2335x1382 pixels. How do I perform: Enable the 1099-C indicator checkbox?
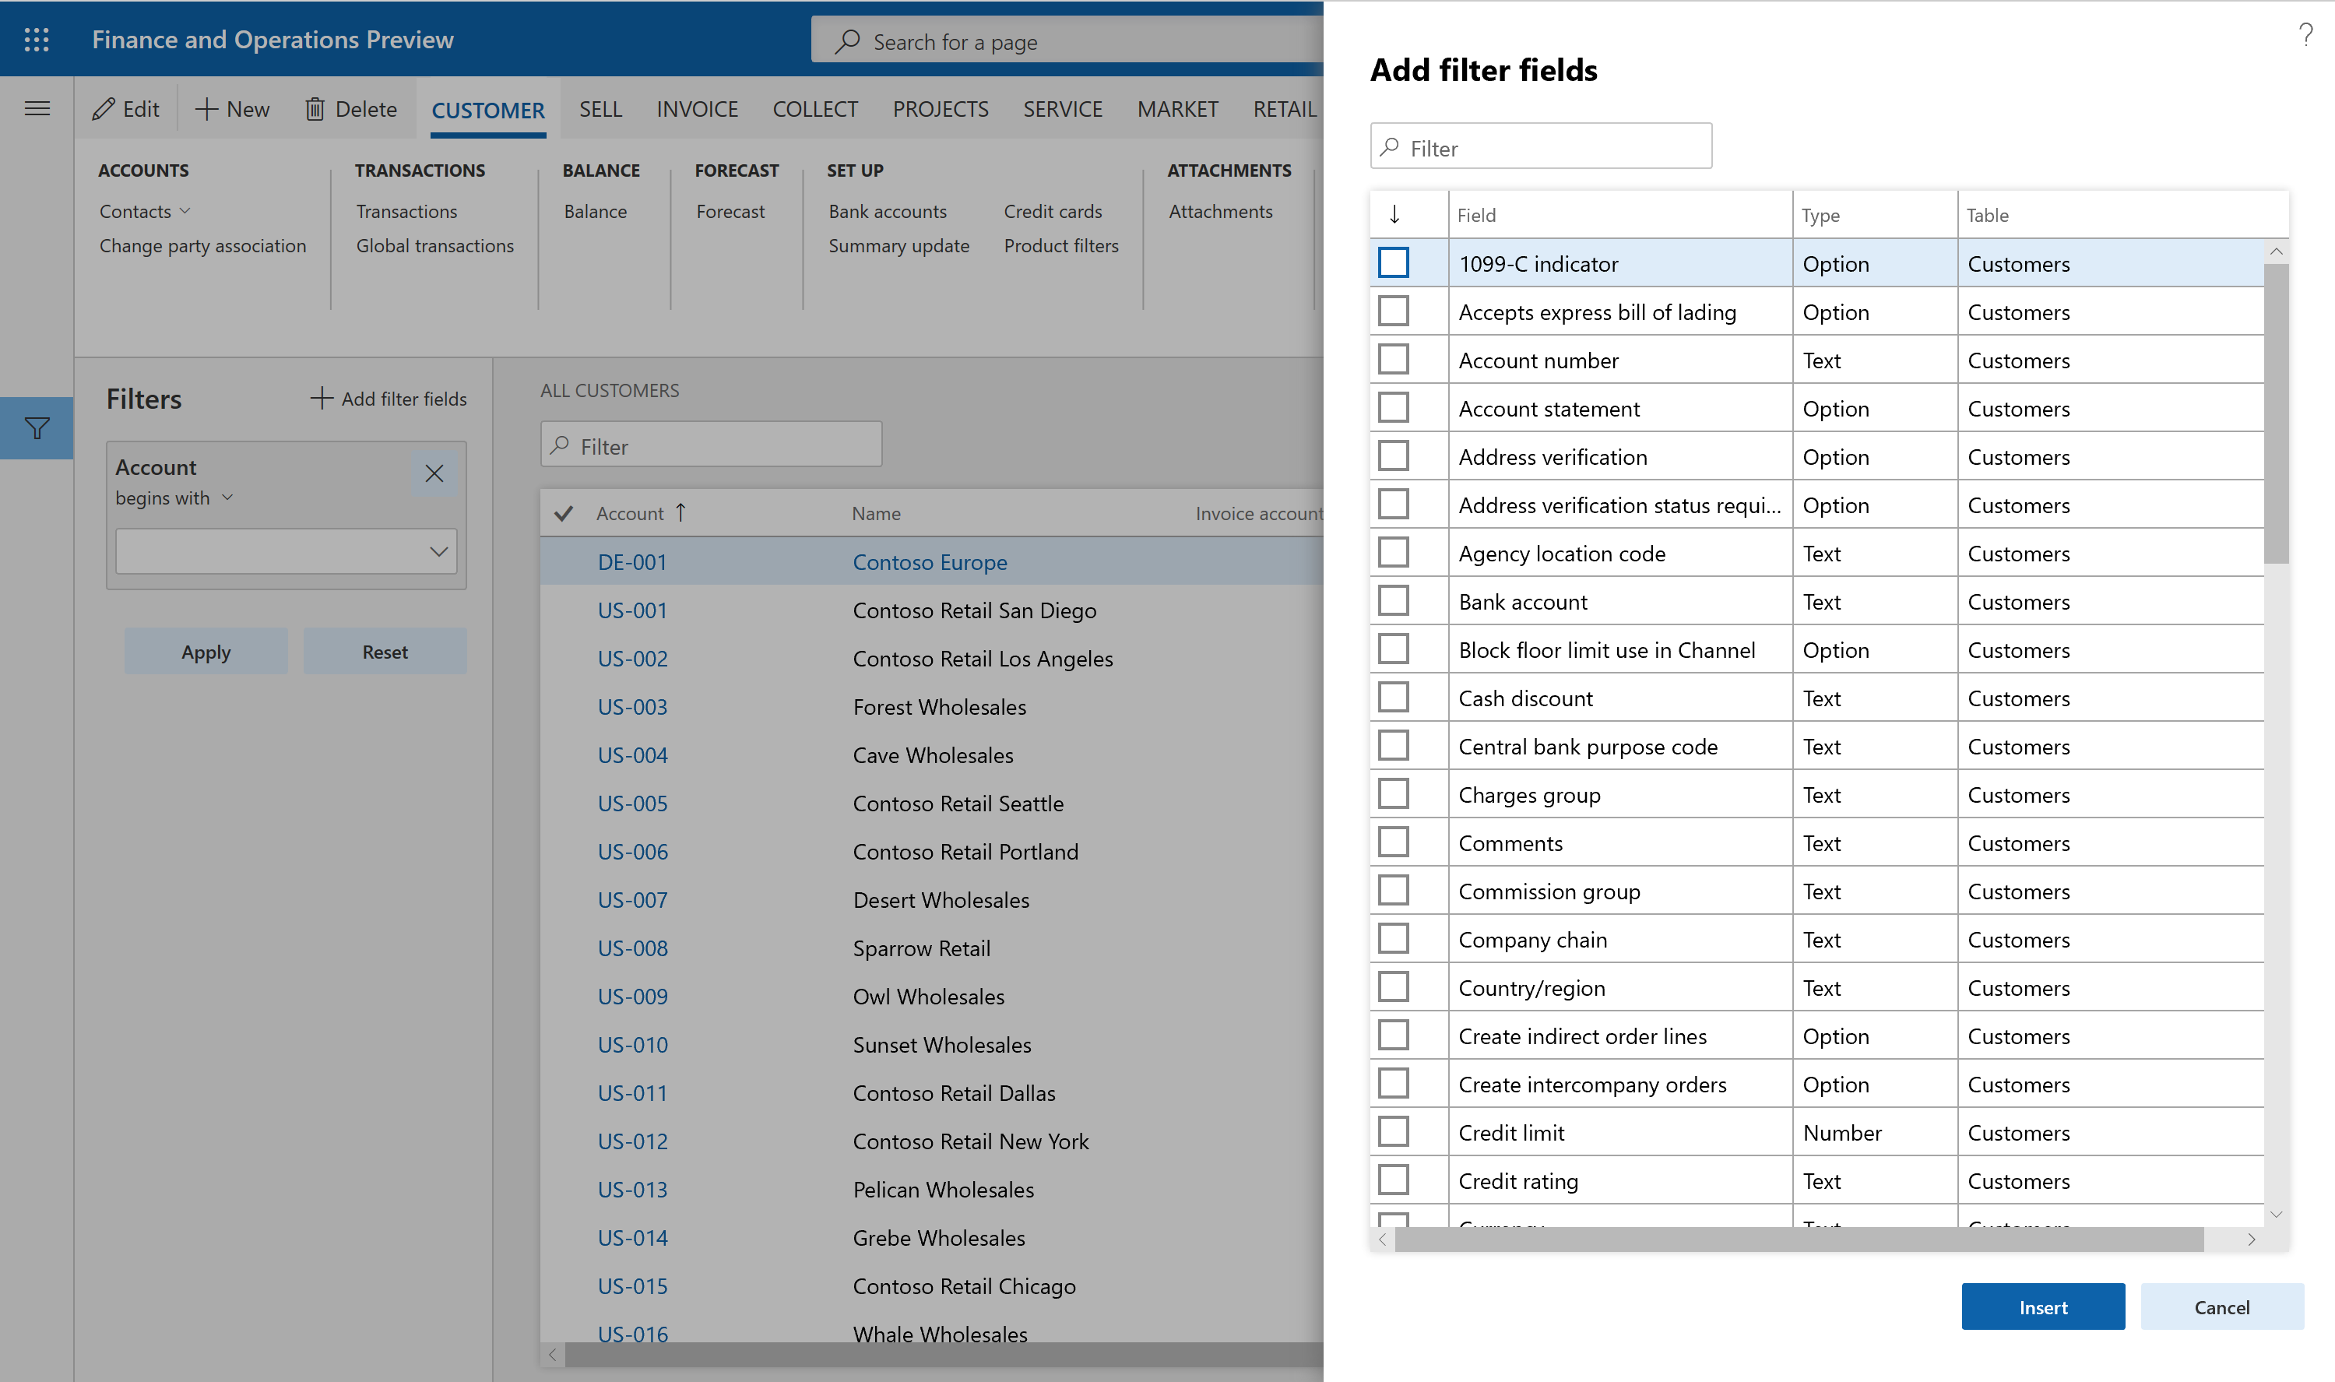tap(1396, 262)
